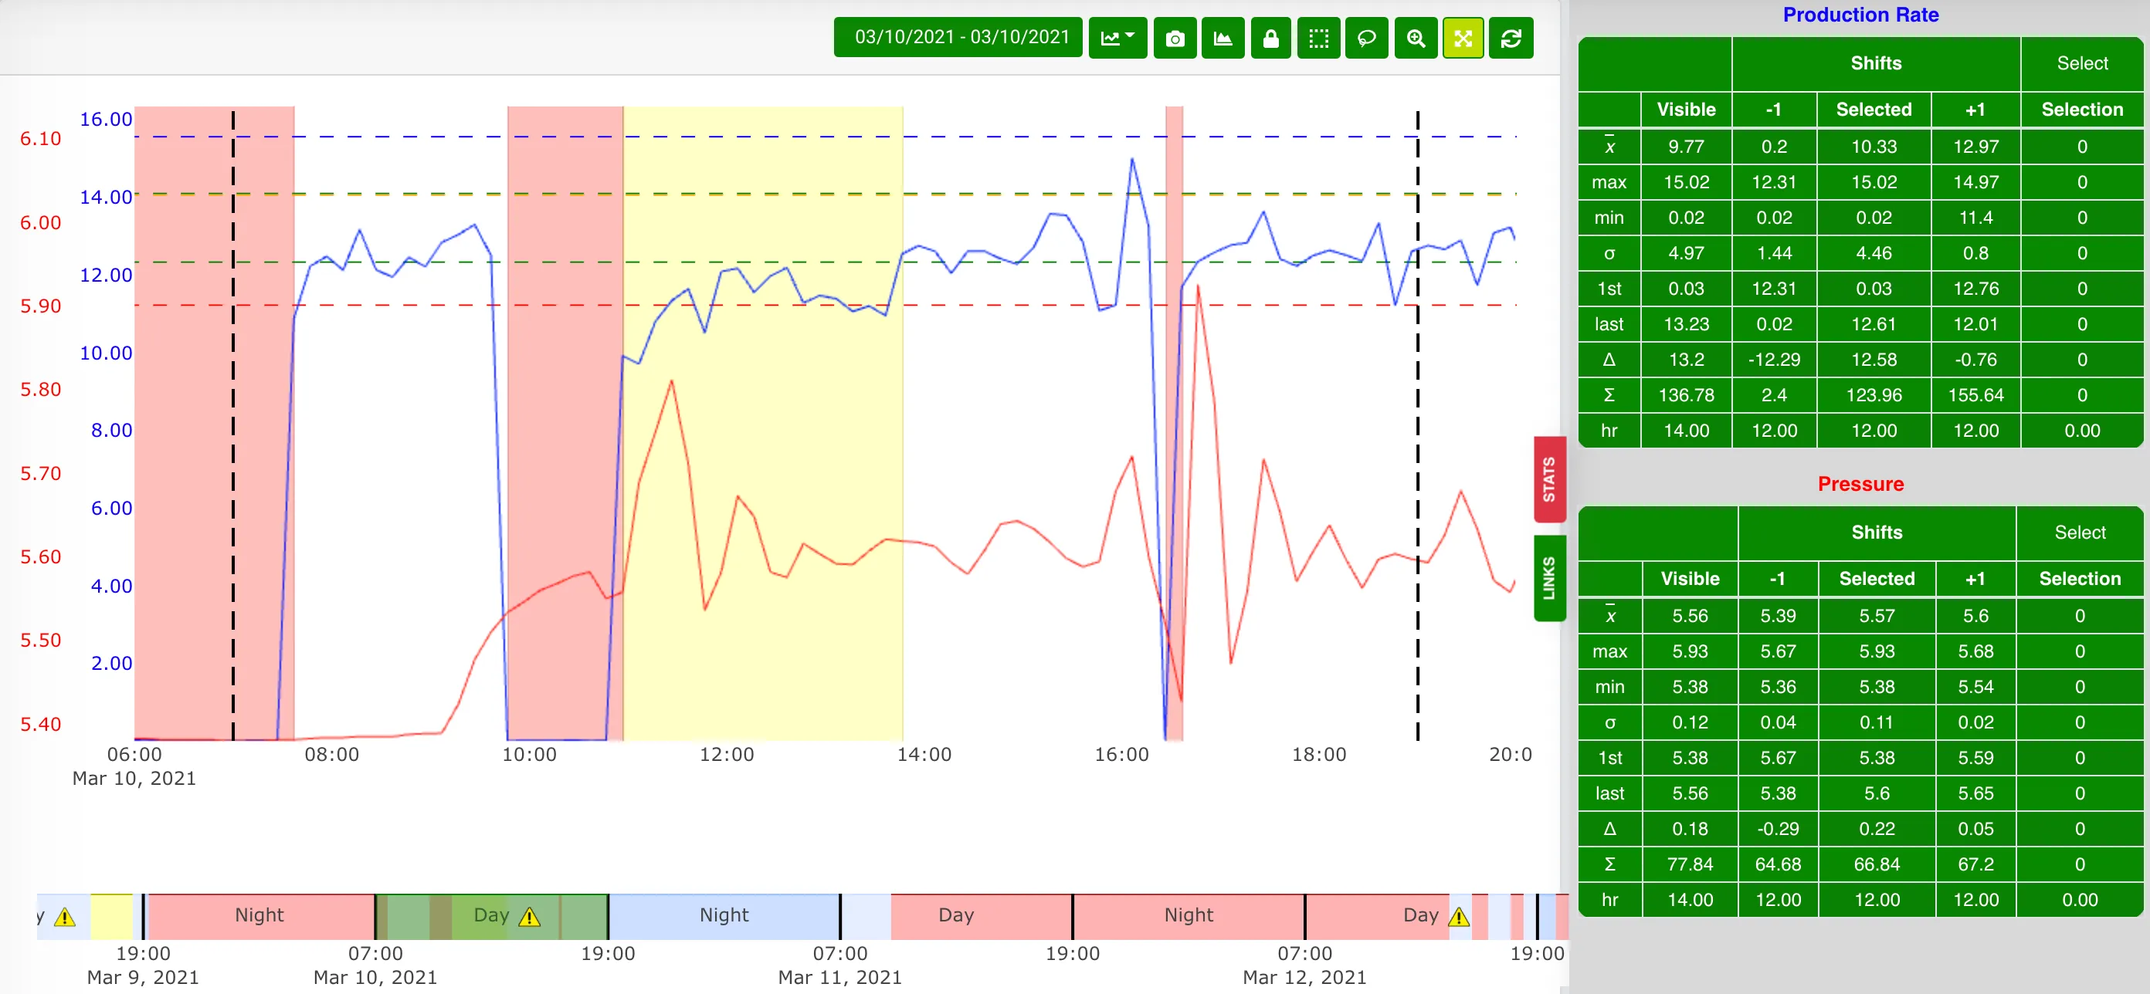Refresh chart with the sync icon

click(1511, 38)
